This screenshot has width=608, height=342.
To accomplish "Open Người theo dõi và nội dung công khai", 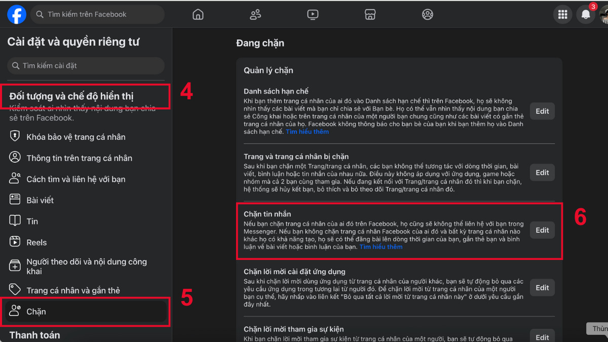I will tap(86, 266).
